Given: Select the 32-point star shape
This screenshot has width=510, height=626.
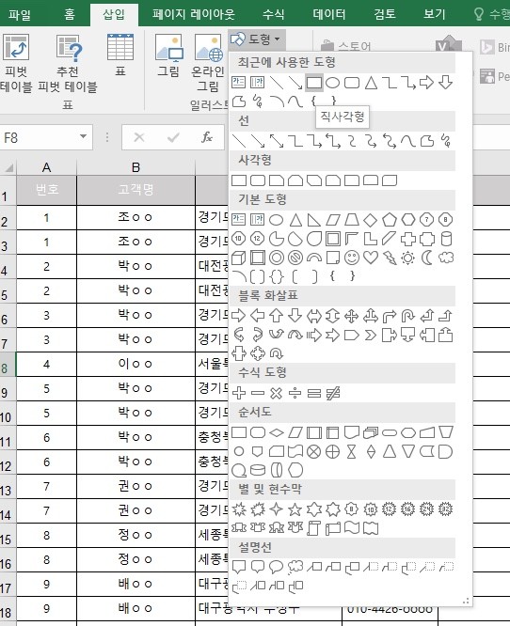Looking at the screenshot, I should click(446, 509).
